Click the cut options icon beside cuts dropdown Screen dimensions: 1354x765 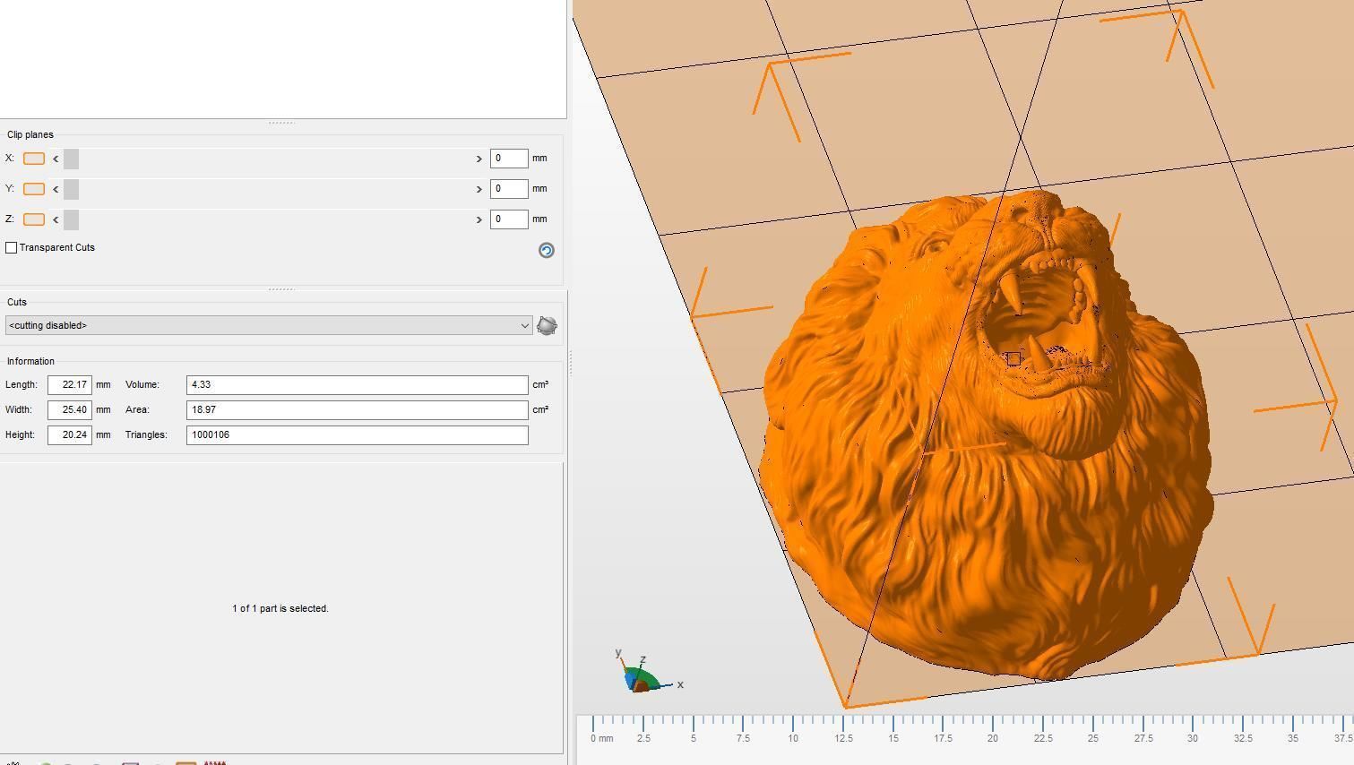pyautogui.click(x=547, y=326)
